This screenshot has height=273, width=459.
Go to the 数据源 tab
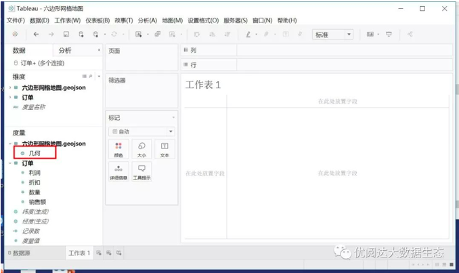click(x=19, y=253)
